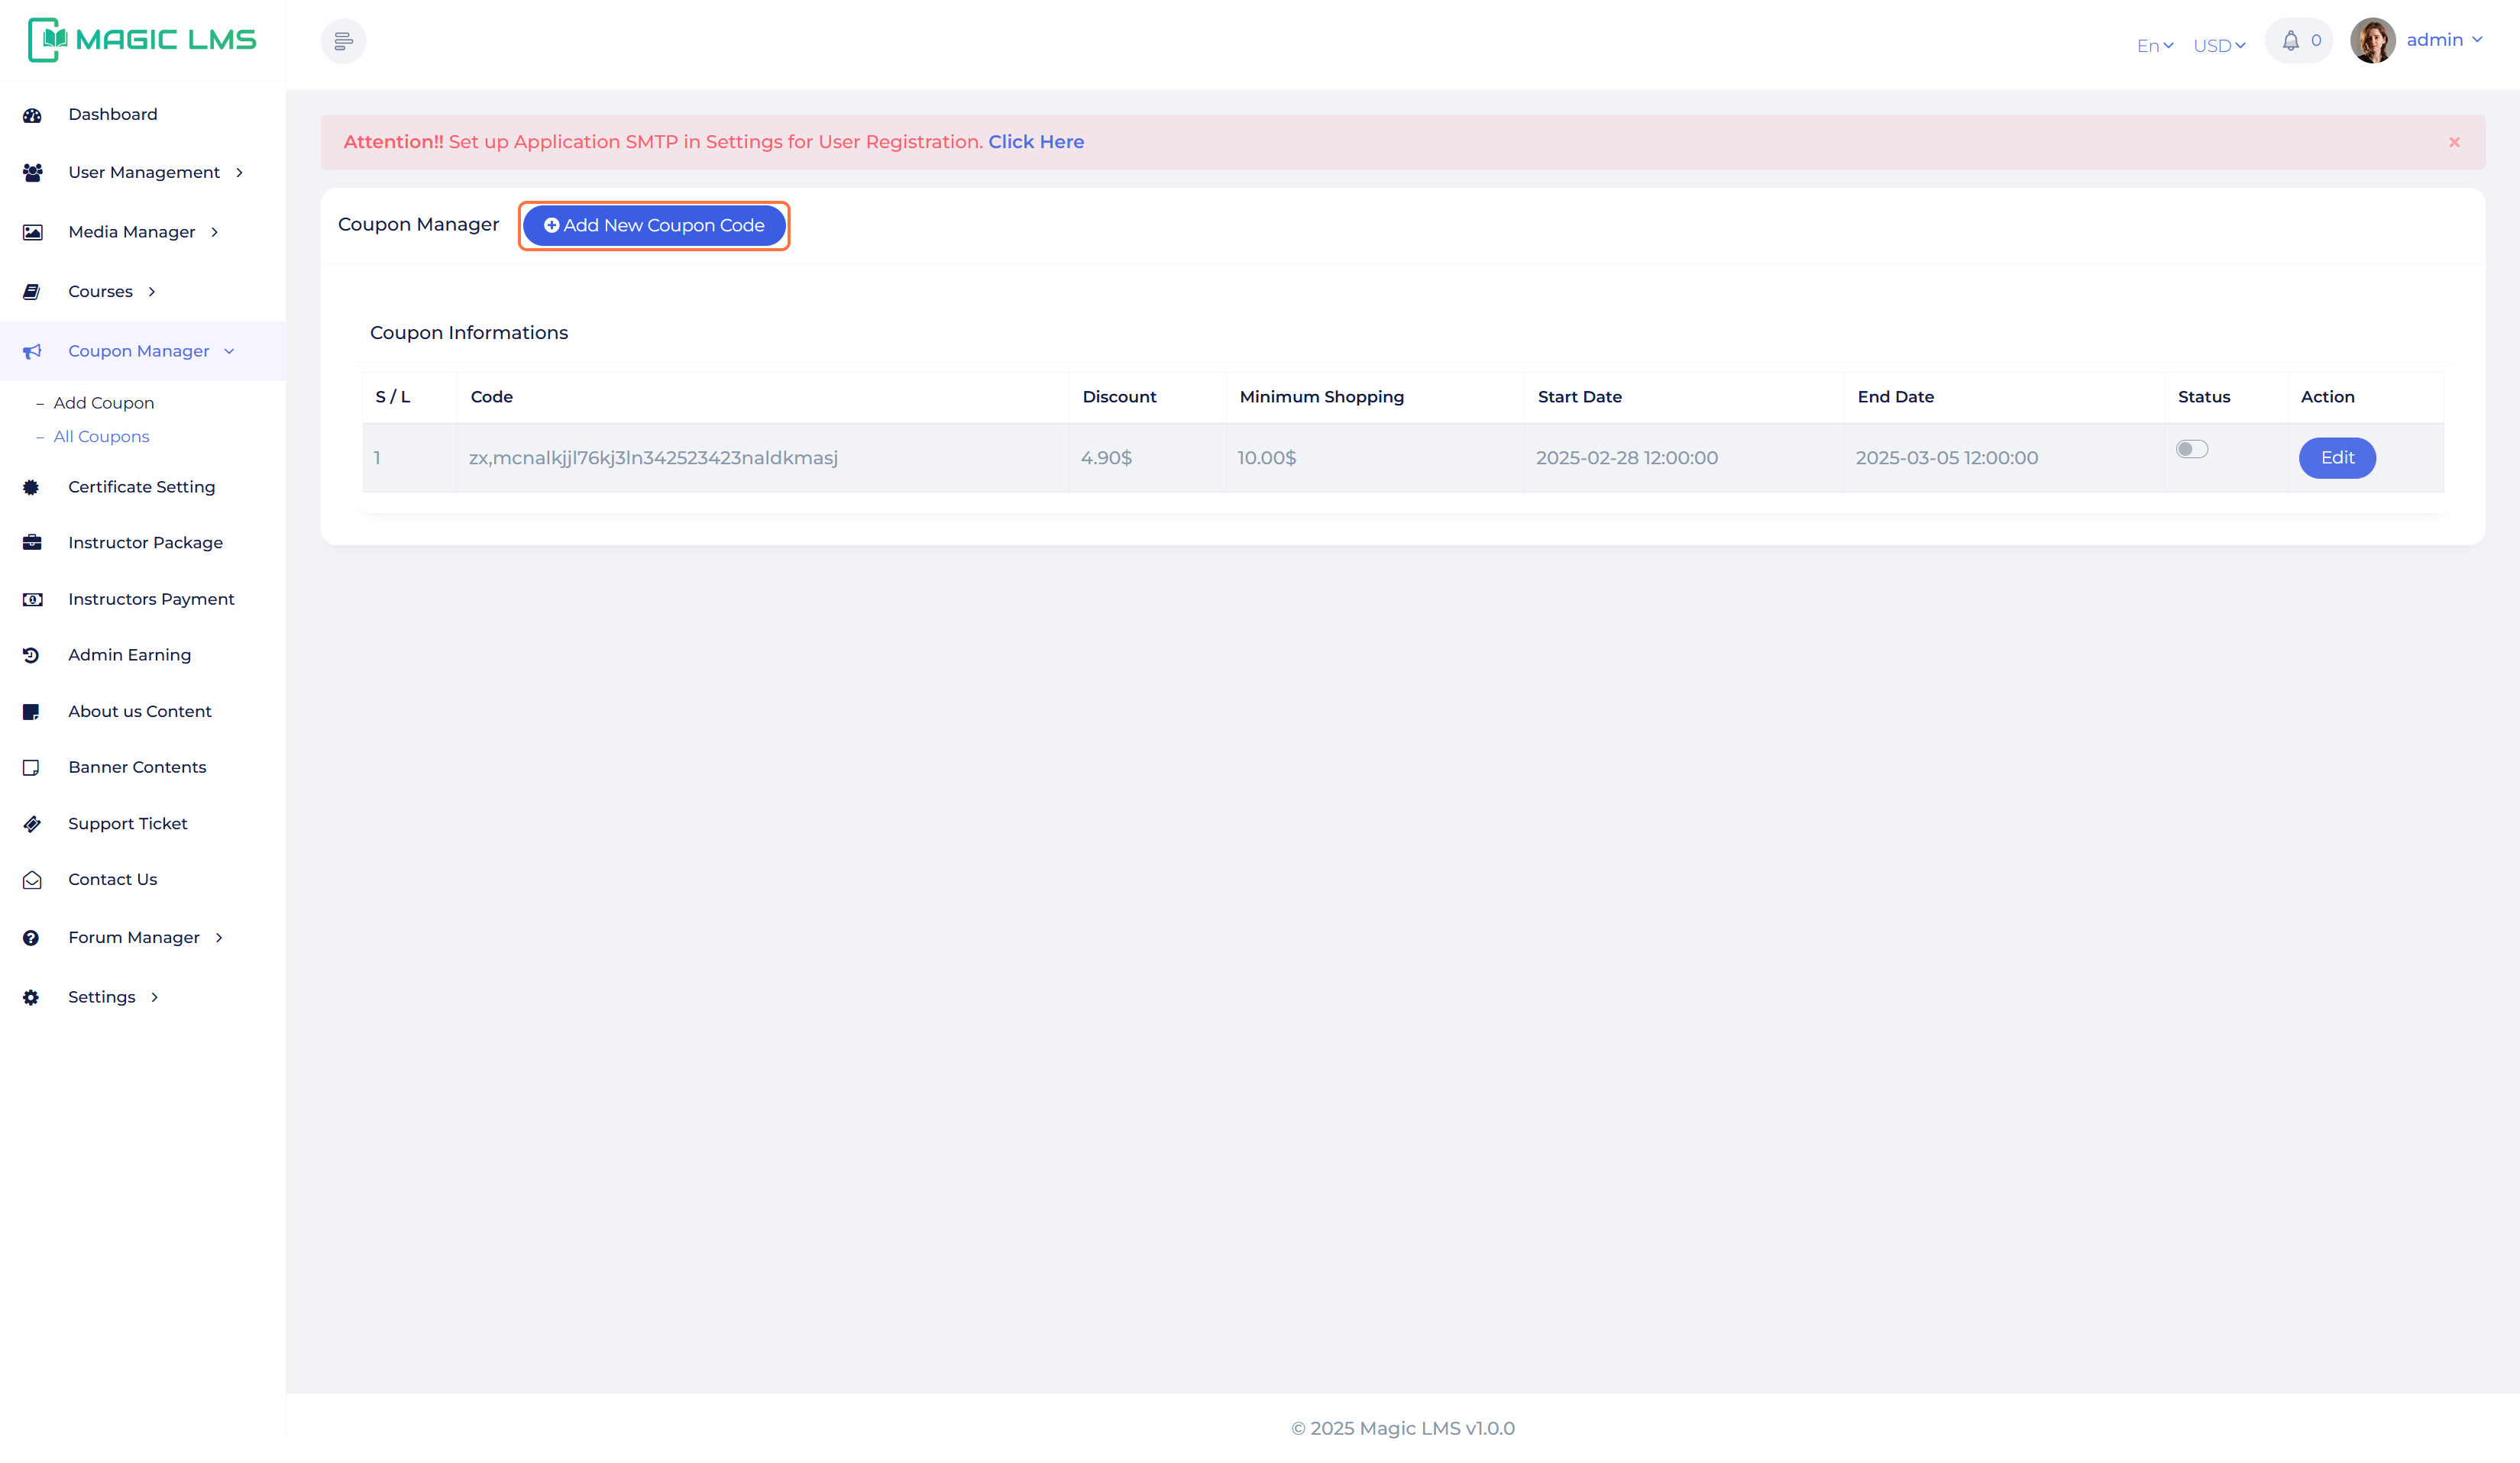Viewport: 2520px width, 1463px height.
Task: Click the Certificate Setting badge icon
Action: [31, 486]
